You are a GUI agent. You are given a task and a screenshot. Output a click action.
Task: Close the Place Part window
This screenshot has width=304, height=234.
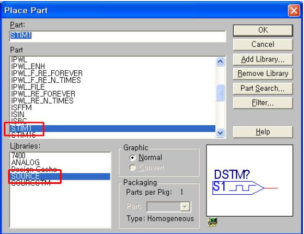294,10
